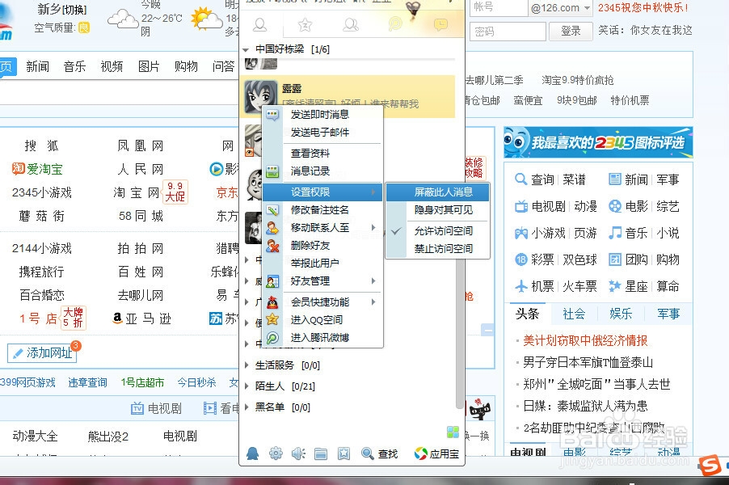The image size is (729, 485).
Task: Expand the 好友管理 submenu arrow
Action: point(374,280)
